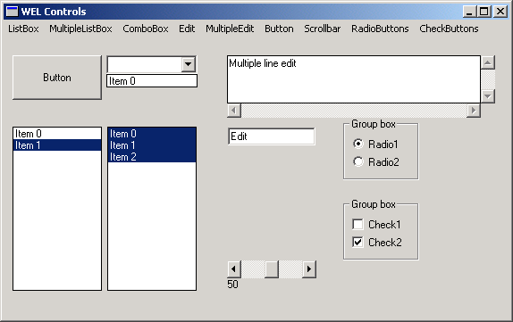
Task: Click inside the multiple line edit box
Action: [354, 79]
